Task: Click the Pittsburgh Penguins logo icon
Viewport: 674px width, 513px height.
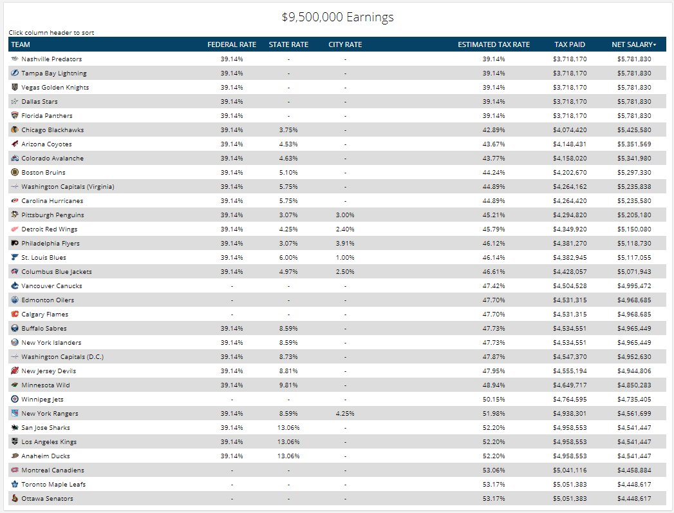Action: [x=15, y=215]
